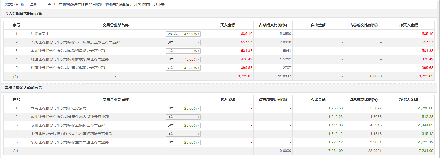The image size is (440, 158).
Task: Open 金元证券成都鹭岛路证券营业部 link
Action: pyautogui.click(x=68, y=51)
